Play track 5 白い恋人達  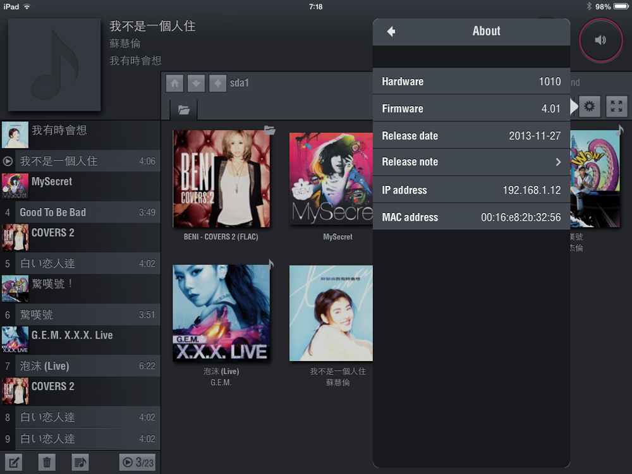point(80,264)
